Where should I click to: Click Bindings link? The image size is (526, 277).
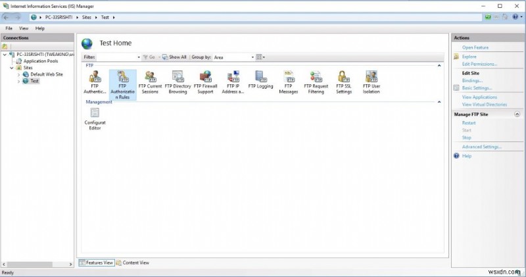click(x=472, y=80)
